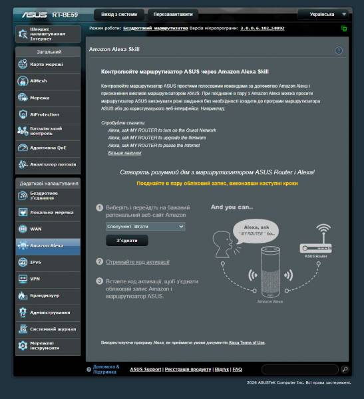This screenshot has height=399, width=364.
Task: Open Карта мережі menu item
Action: pyautogui.click(x=48, y=64)
